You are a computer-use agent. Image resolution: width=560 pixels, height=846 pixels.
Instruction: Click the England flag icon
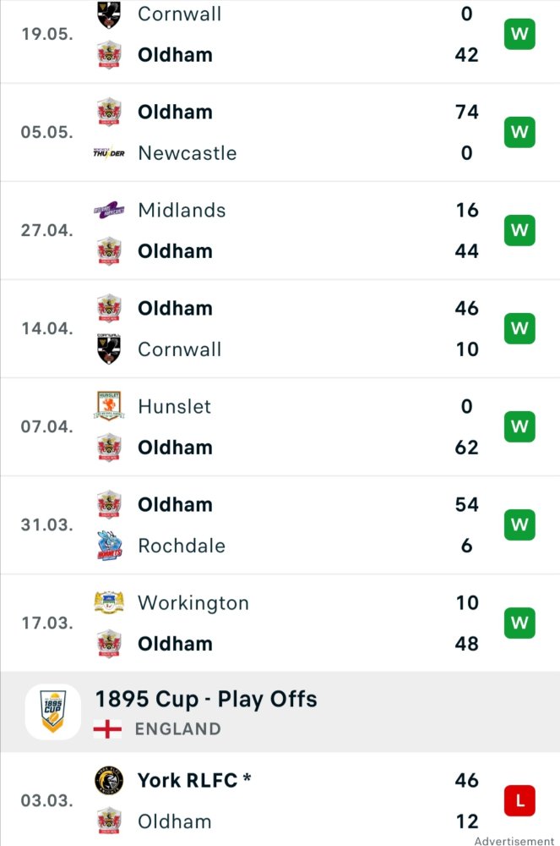pos(108,729)
